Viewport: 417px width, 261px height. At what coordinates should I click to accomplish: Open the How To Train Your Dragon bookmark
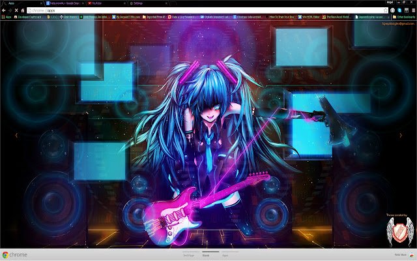coord(280,17)
